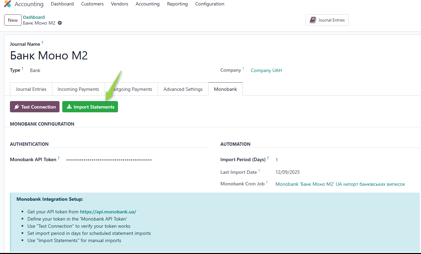
Task: Open the gear actions menu beside Банк Моно М2
Action: tap(60, 23)
